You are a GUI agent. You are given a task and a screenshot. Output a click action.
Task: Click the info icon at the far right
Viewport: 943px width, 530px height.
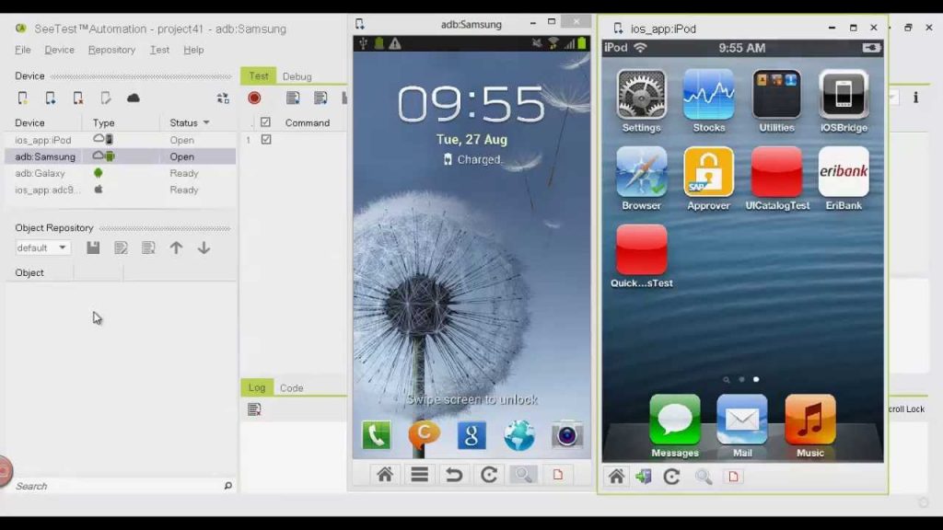click(x=916, y=98)
